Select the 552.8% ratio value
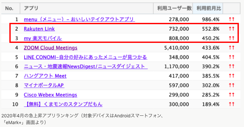Viewport: 244px width, 127px height. [211, 29]
